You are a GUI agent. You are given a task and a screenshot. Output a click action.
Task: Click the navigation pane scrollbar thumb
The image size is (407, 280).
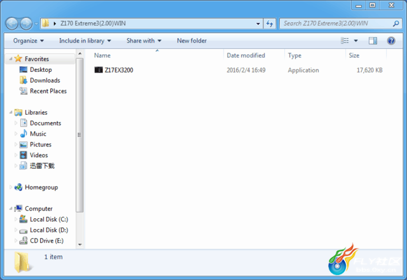coord(79,135)
